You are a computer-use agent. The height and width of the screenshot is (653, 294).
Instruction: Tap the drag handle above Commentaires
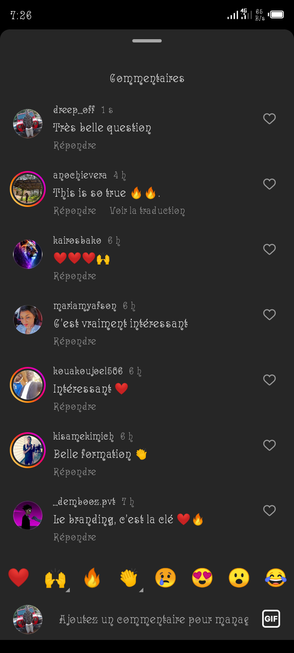click(x=147, y=41)
